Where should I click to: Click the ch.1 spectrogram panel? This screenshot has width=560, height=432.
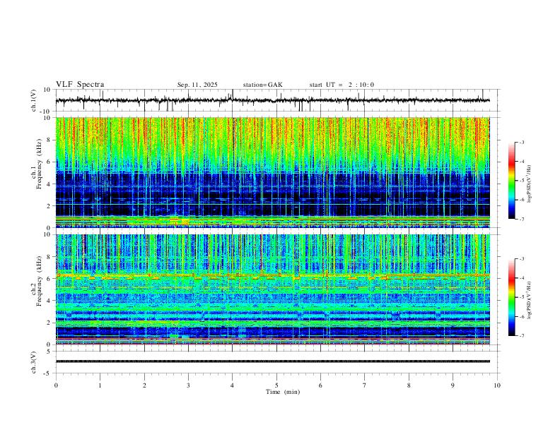[272, 172]
